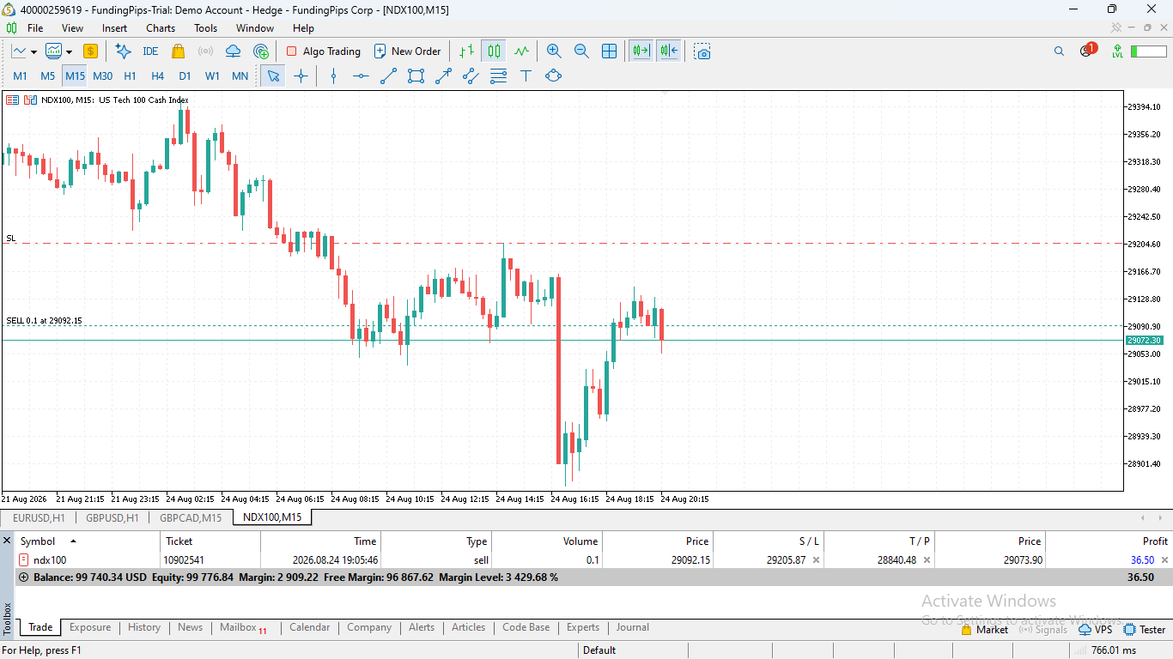
Task: Click the New Order button
Action: point(407,51)
